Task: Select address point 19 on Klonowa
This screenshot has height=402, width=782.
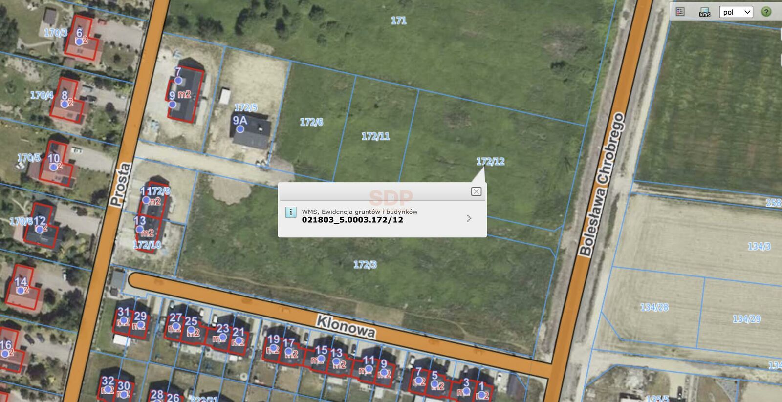Action: point(273,348)
